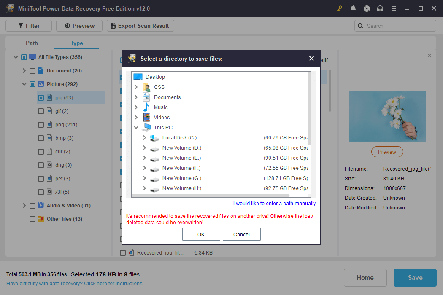Expand New Volume (E:) in tree
The height and width of the screenshot is (295, 443).
coord(144,158)
